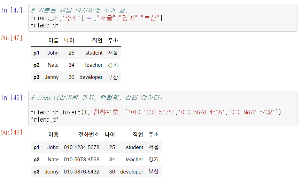Click 'student' cell in Out[47] table

(94, 52)
